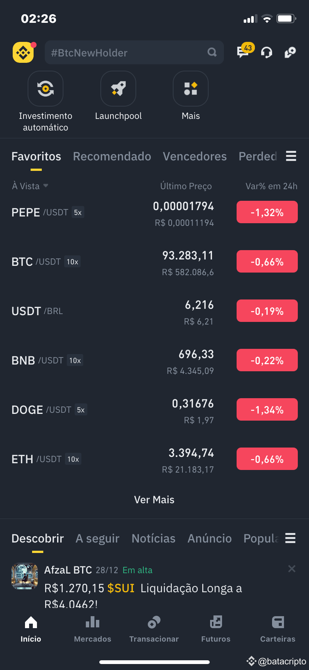Open Descobrir feed tabs list menu
Image resolution: width=309 pixels, height=670 pixels.
pyautogui.click(x=290, y=538)
